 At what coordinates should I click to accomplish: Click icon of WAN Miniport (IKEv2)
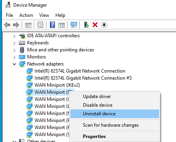[x=29, y=85]
